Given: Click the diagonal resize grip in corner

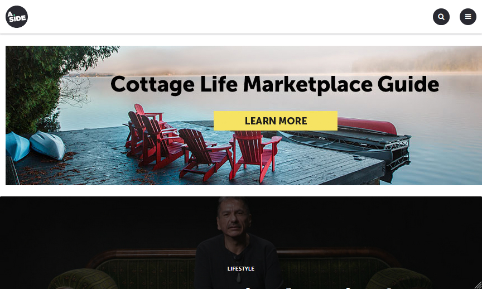Looking at the screenshot, I should (478, 285).
